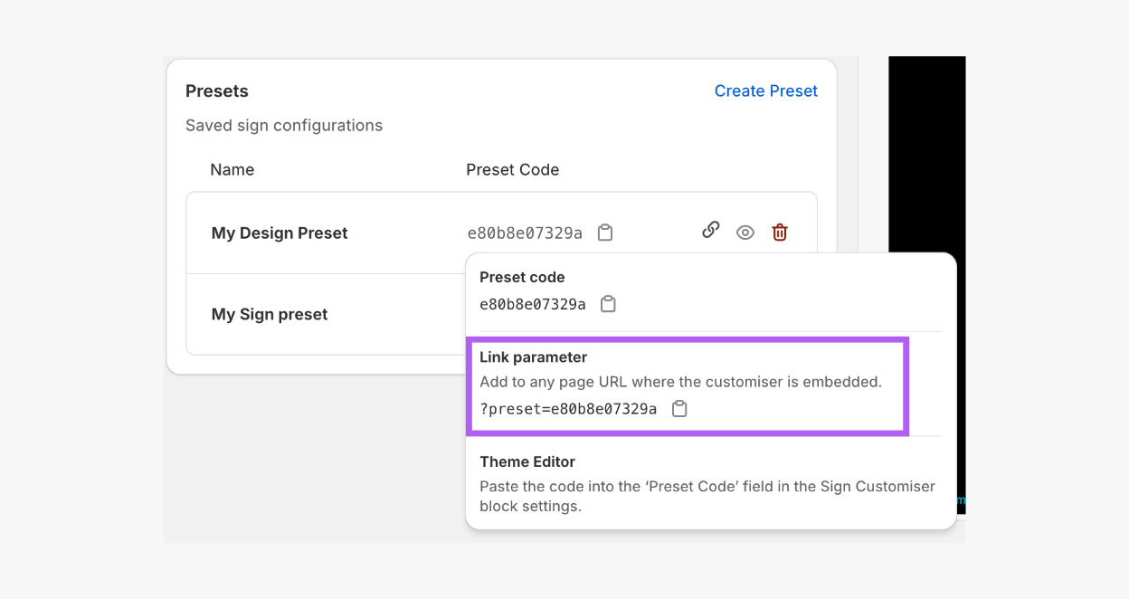Select the My Sign preset row

tap(270, 314)
